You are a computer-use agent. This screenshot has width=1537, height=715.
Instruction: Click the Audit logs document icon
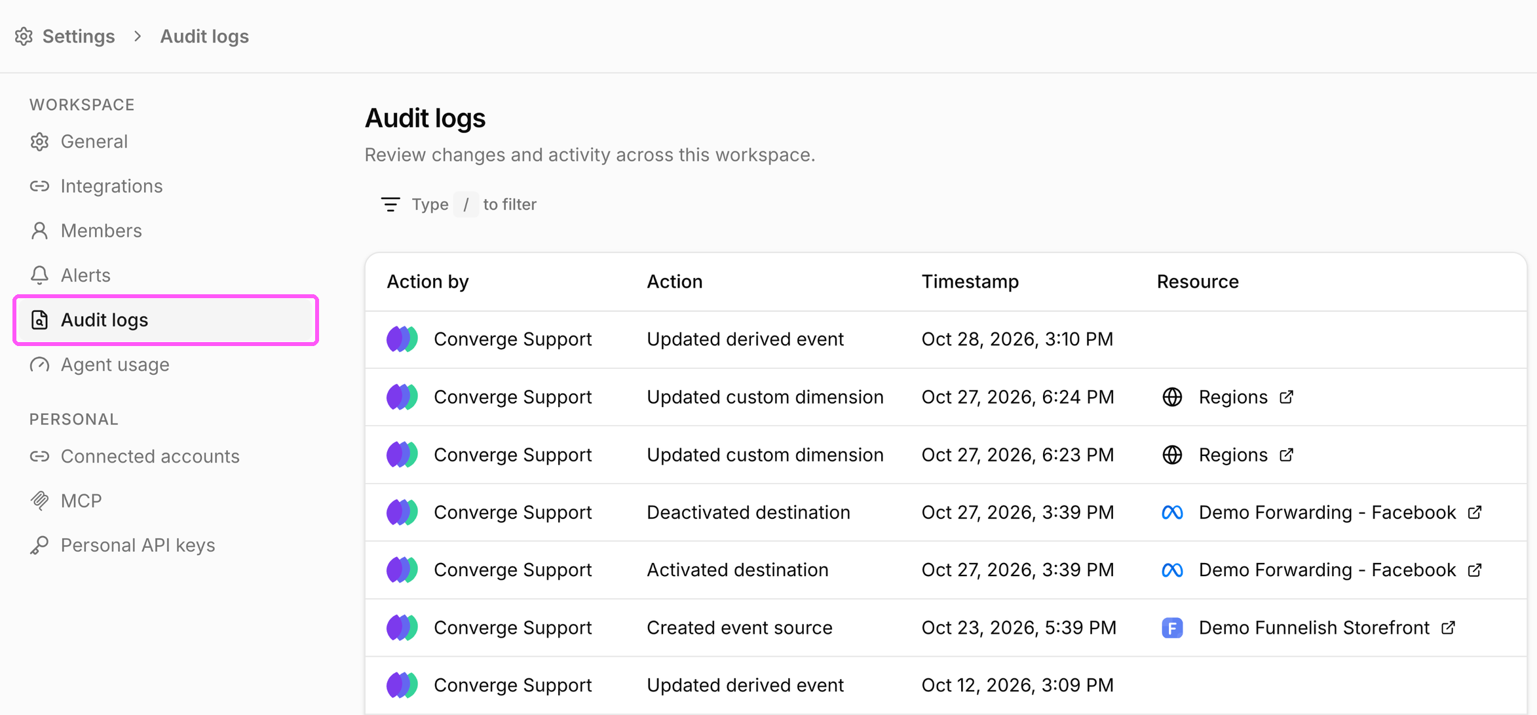point(39,320)
